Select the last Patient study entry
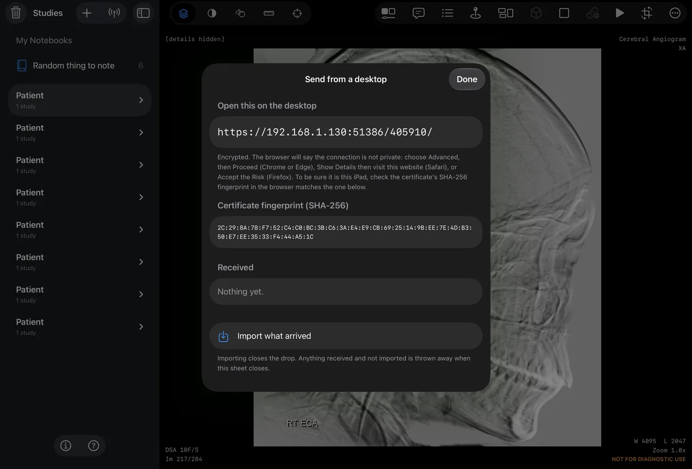692x469 pixels. (80, 327)
